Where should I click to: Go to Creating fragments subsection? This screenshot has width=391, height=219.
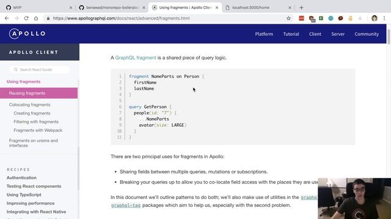[x=32, y=113]
